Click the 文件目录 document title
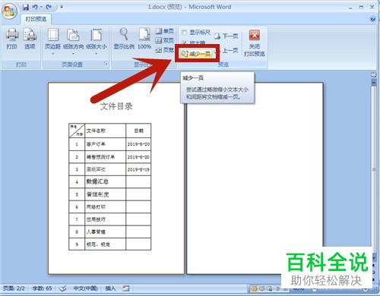The image size is (380, 296). pos(116,106)
